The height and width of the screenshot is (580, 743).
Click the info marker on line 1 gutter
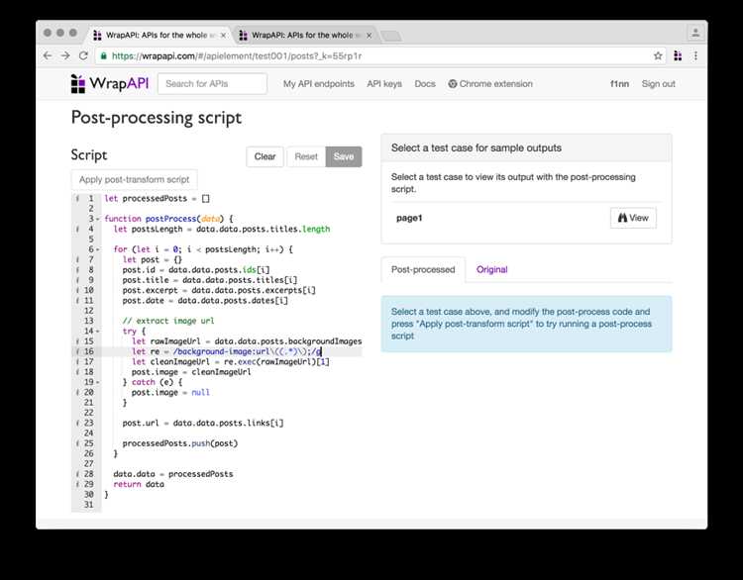coord(76,198)
